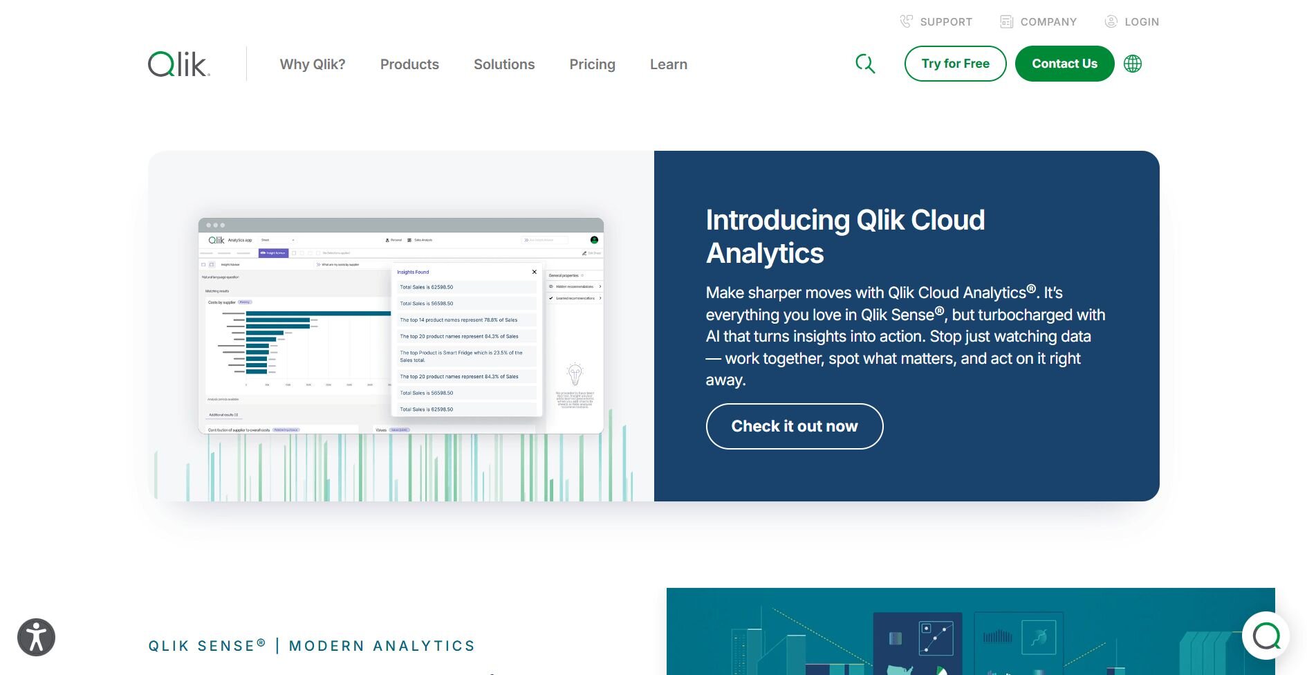Screen dimensions: 1307x675
Task: Expand the Why Qlik? menu
Action: [x=313, y=64]
